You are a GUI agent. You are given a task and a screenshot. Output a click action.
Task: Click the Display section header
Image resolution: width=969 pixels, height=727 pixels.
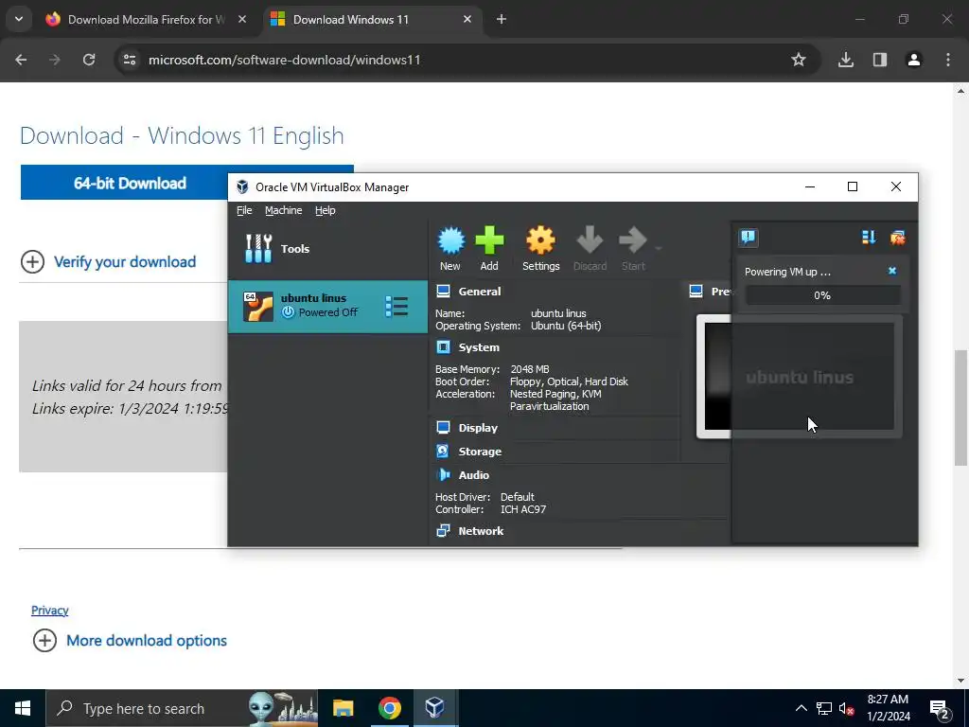[x=478, y=428]
